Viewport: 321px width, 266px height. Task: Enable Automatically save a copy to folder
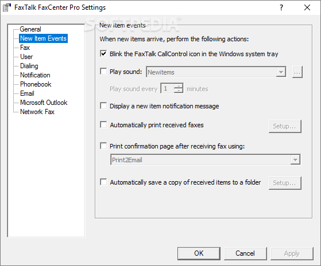pos(103,182)
